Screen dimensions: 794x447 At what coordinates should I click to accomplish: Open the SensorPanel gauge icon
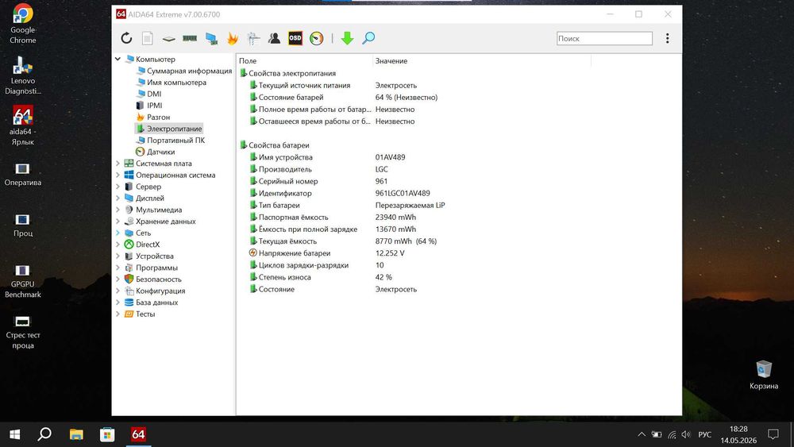pos(317,38)
